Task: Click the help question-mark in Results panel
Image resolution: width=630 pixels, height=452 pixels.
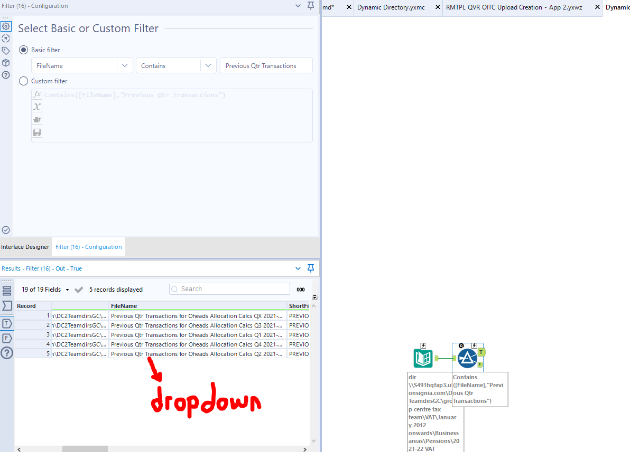Action: (x=6, y=353)
